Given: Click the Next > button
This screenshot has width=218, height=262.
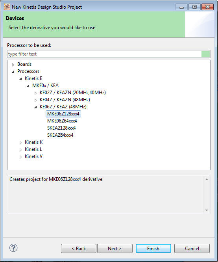Looking at the screenshot, I should pos(115,249).
